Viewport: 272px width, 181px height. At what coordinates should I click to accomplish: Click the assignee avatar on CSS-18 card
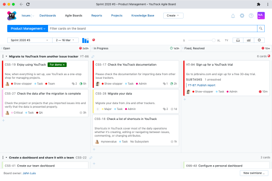point(97,142)
